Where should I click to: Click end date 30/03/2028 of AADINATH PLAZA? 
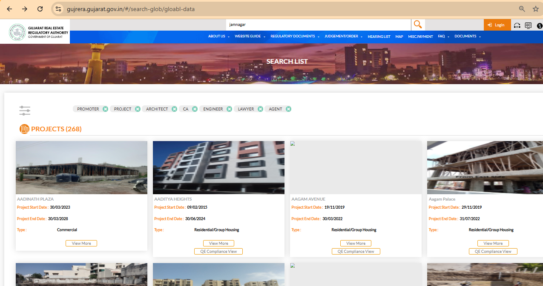tap(58, 219)
